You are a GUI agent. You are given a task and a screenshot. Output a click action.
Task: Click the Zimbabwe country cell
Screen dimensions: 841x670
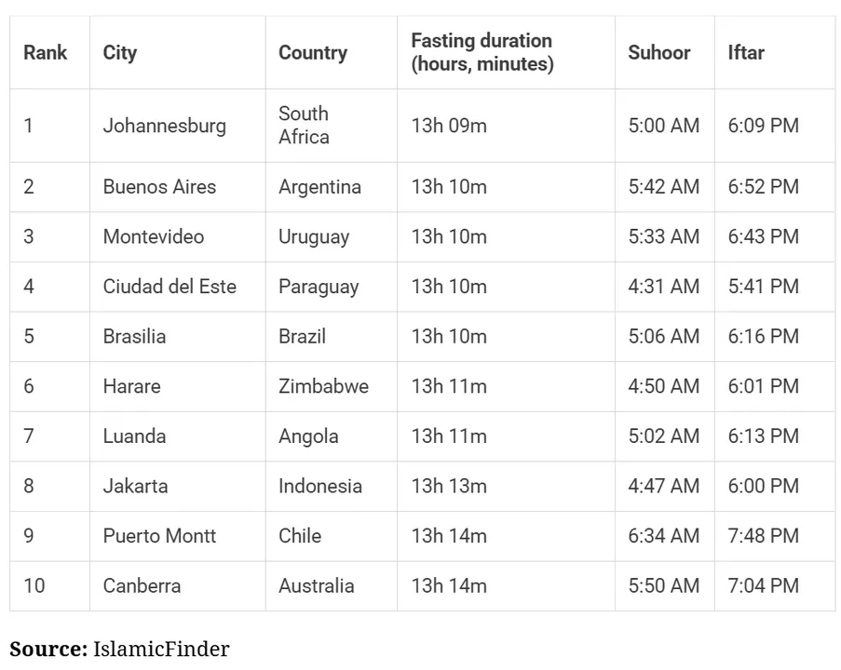(x=323, y=386)
